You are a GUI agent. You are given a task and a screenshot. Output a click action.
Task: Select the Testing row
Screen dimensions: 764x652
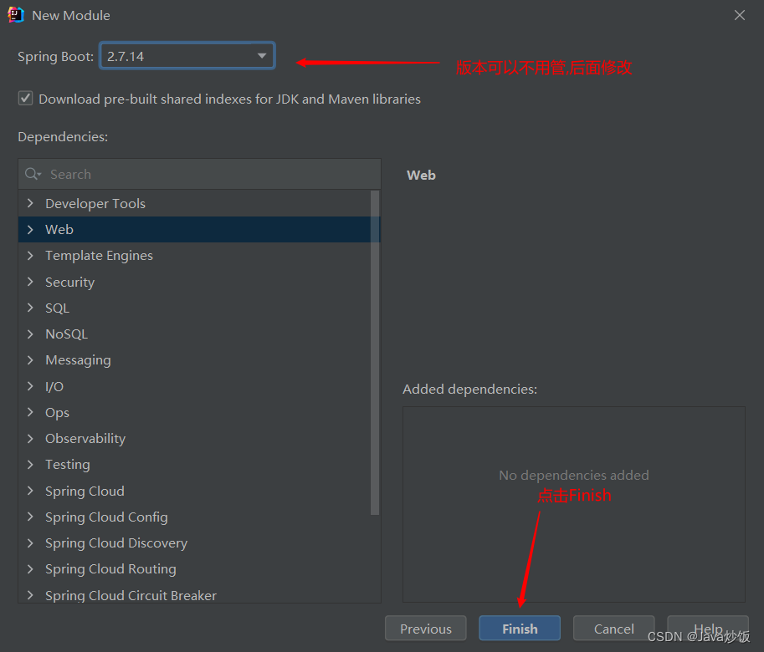194,464
